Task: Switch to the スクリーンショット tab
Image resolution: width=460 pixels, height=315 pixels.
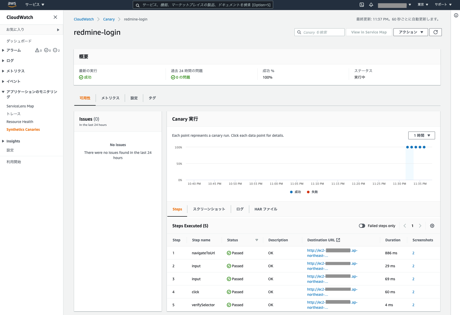Action: point(209,209)
